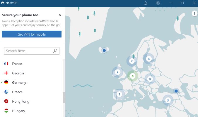Click the exclamation info icon on map
The width and height of the screenshot is (198, 117).
point(194,13)
